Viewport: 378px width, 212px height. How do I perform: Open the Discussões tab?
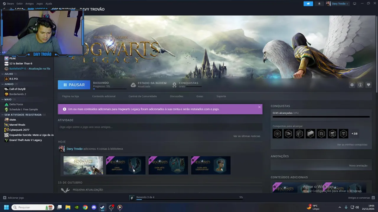coord(177,96)
